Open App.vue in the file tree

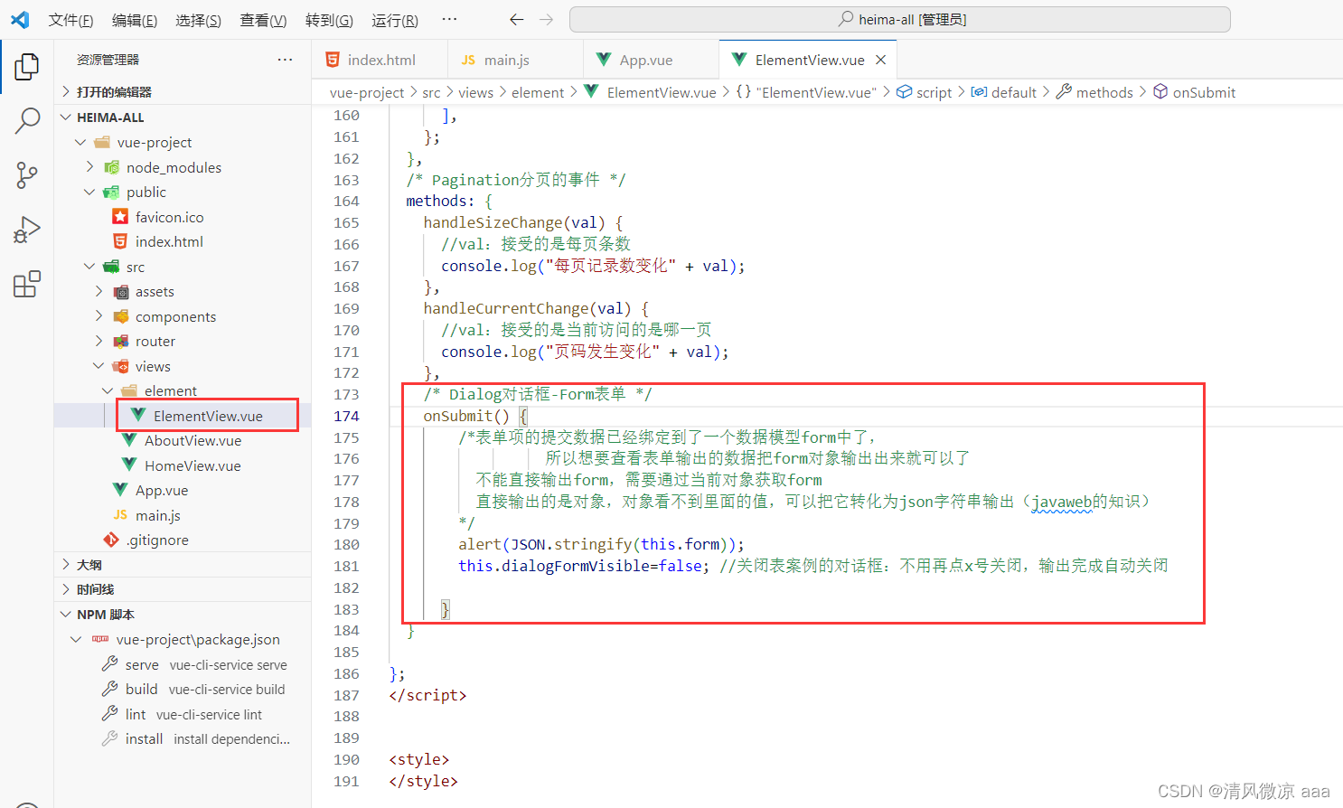click(161, 490)
